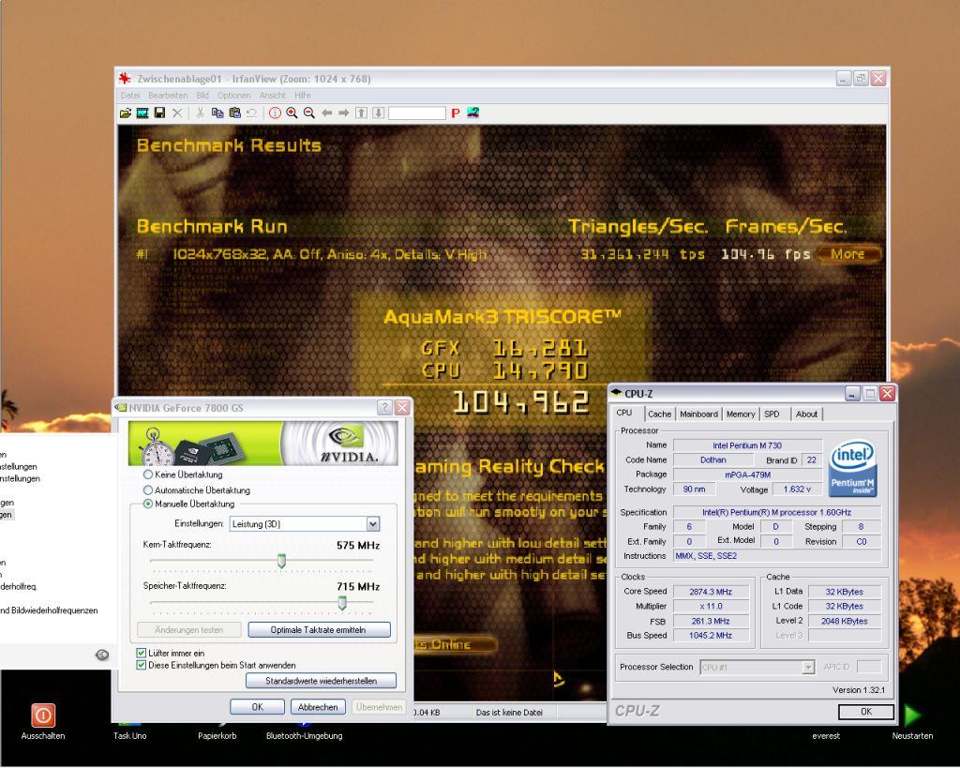Open Bearbeiten menu
The image size is (960, 768).
coord(168,96)
